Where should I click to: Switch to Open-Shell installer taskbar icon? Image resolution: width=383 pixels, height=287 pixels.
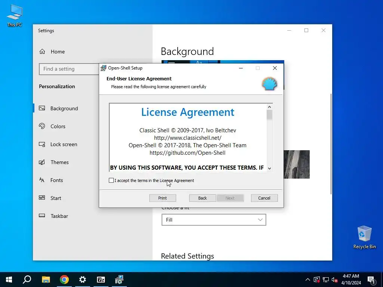pos(119,280)
